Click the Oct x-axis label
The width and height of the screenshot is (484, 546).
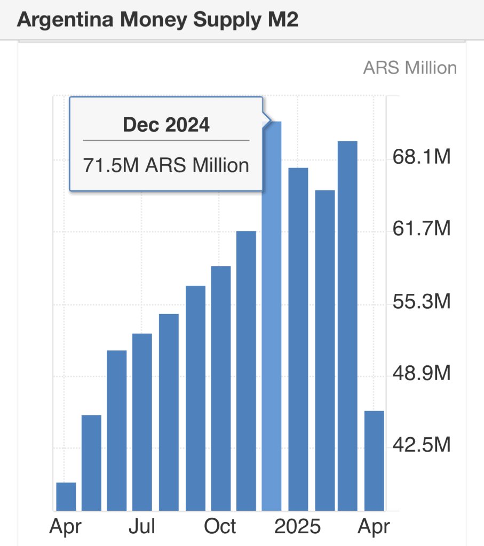pos(220,526)
